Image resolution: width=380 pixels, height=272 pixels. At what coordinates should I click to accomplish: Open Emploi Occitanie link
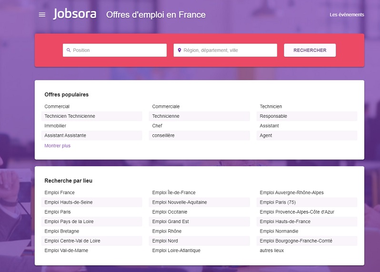(x=170, y=212)
